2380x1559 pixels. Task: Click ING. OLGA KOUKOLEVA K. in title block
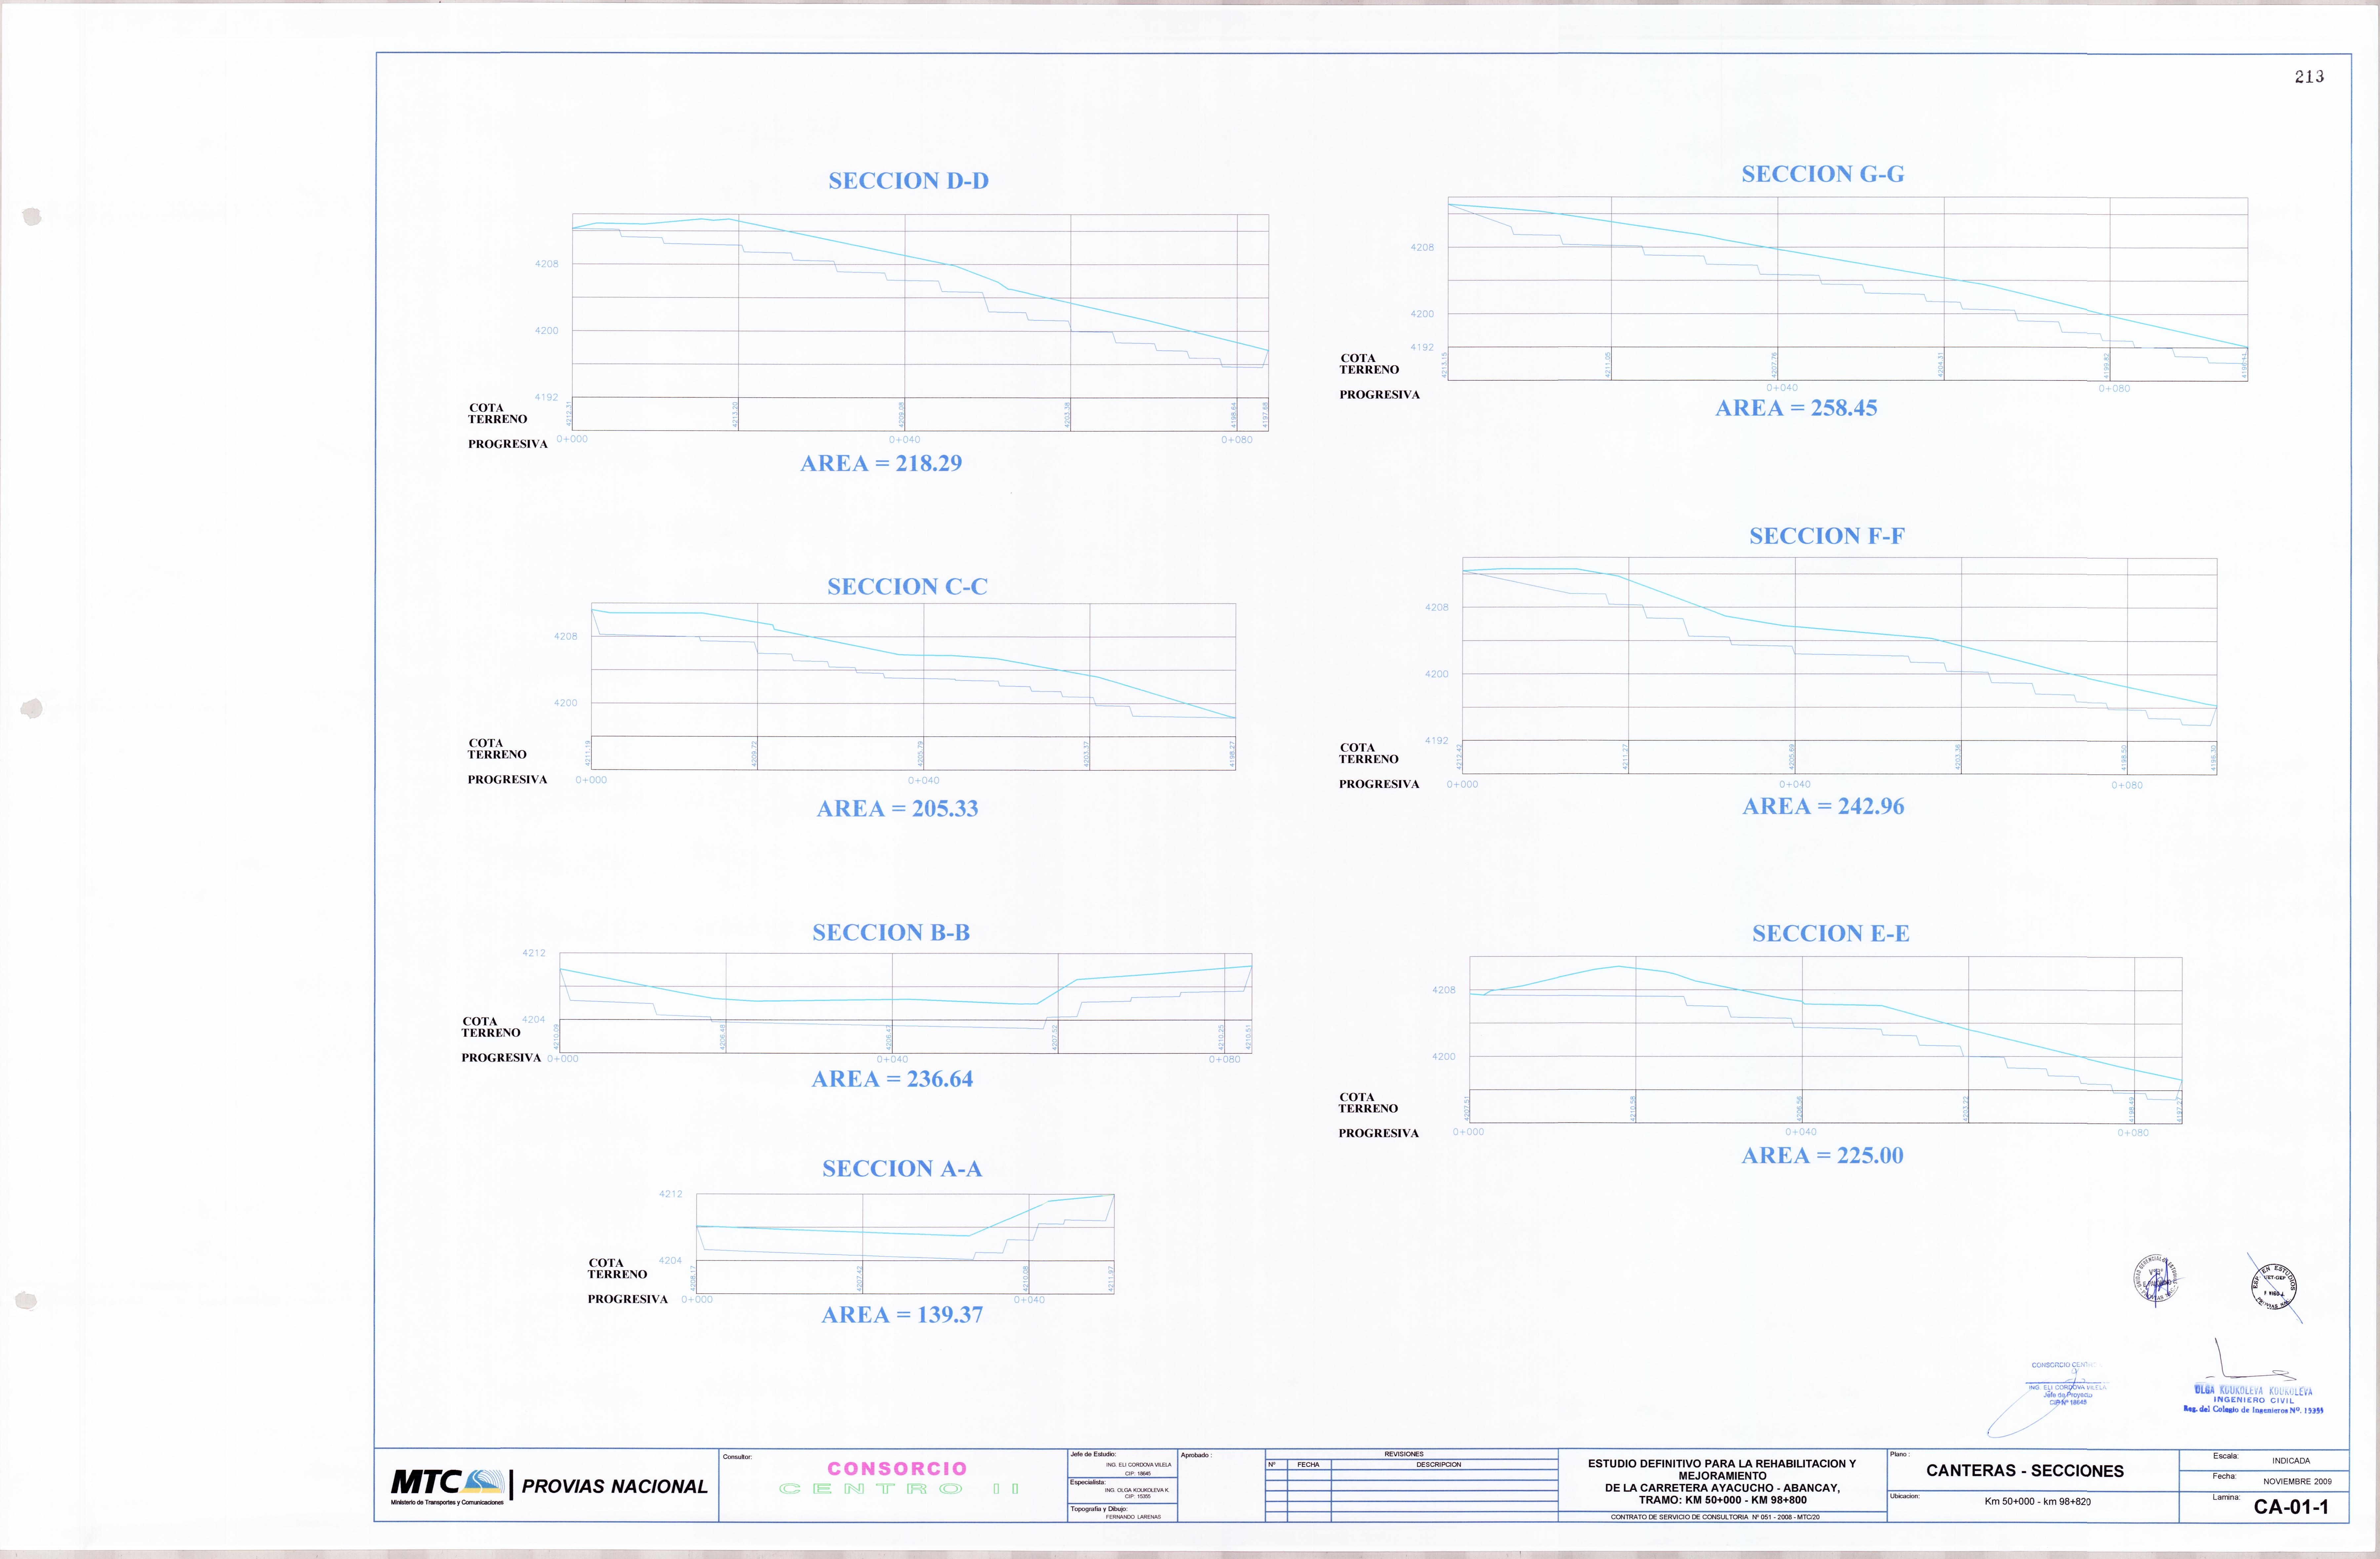pos(1137,1490)
